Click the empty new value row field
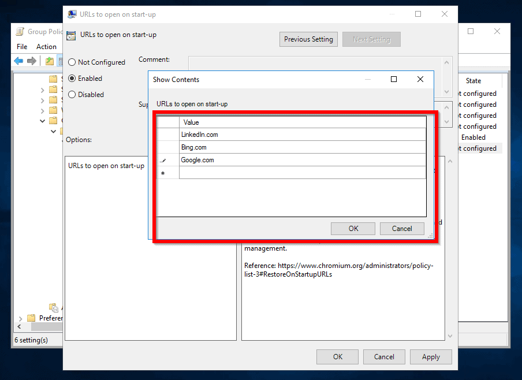Viewport: 522px width, 380px height. click(302, 173)
